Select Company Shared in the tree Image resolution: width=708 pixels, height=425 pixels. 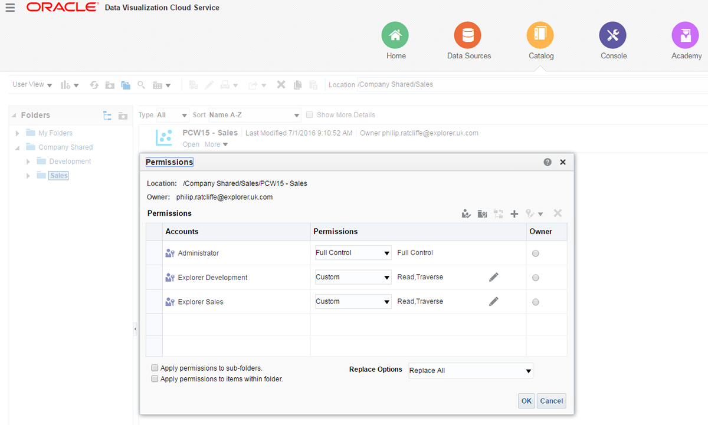(65, 147)
